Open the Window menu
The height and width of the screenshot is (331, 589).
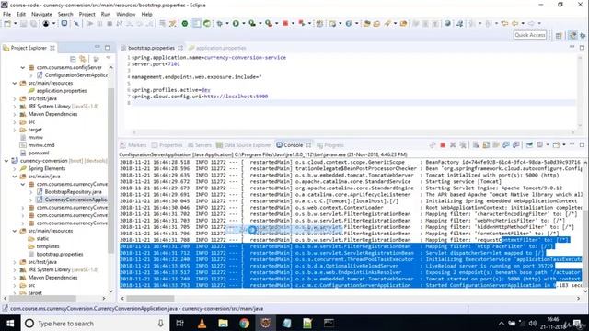125,15
